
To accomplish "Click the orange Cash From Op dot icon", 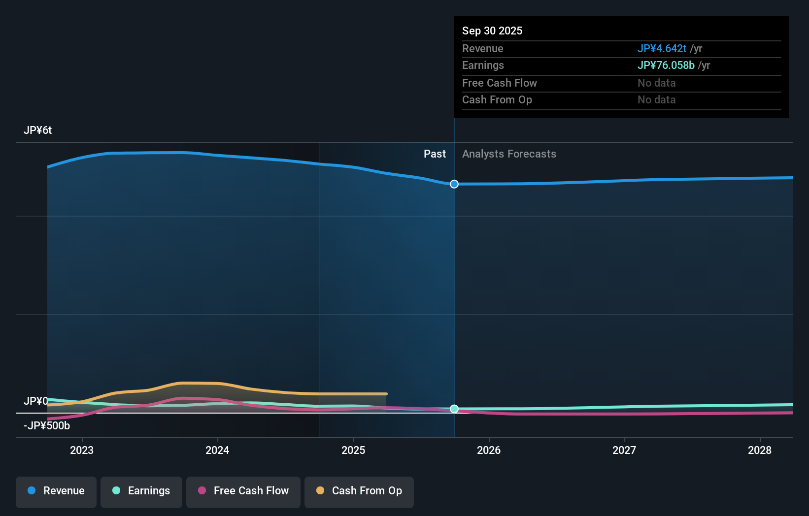I will pyautogui.click(x=320, y=491).
